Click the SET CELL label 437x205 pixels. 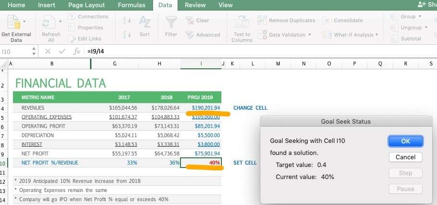(x=245, y=163)
